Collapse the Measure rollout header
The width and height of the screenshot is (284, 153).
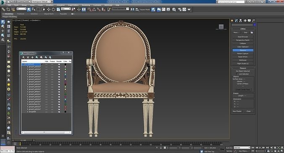pyautogui.click(x=243, y=68)
